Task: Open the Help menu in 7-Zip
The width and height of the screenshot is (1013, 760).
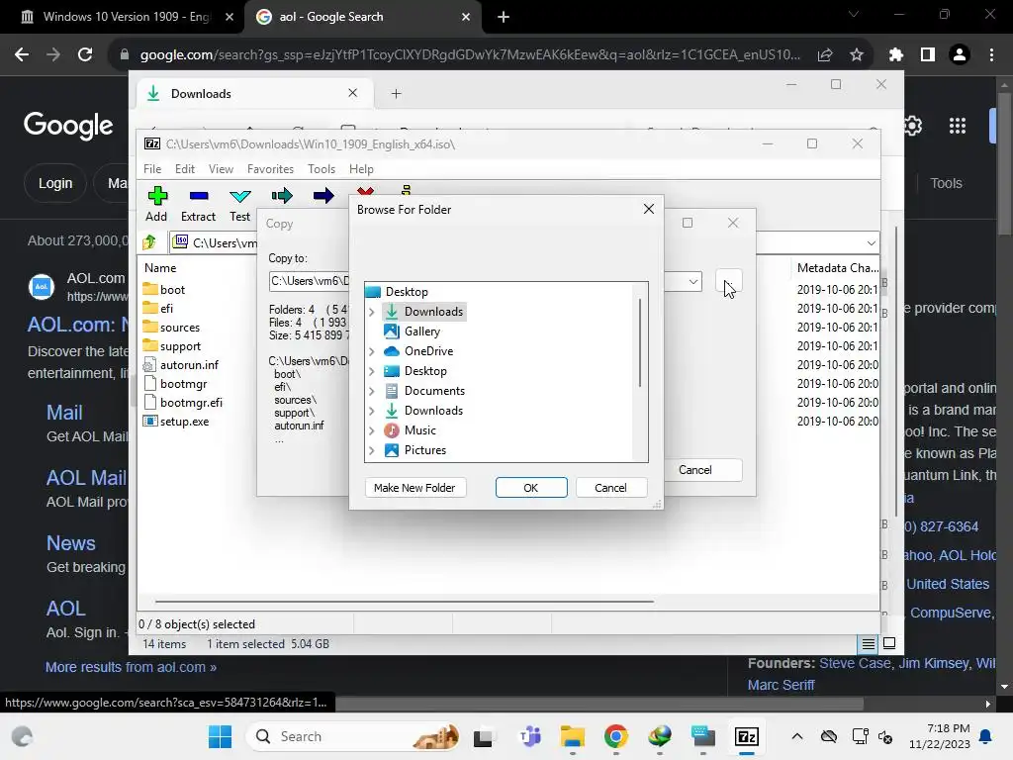Action: 361,168
